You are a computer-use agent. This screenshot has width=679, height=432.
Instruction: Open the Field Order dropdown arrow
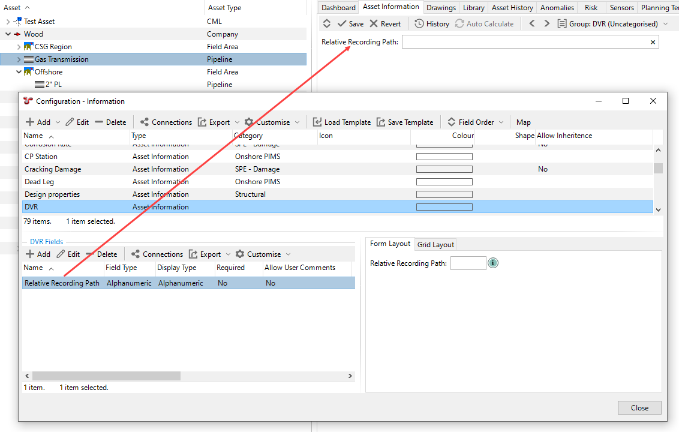click(x=501, y=122)
